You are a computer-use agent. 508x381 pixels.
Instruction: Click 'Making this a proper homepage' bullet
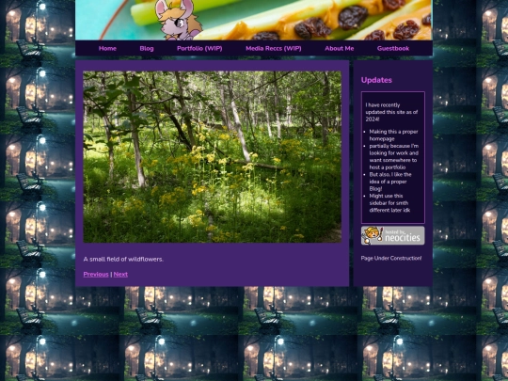click(393, 135)
